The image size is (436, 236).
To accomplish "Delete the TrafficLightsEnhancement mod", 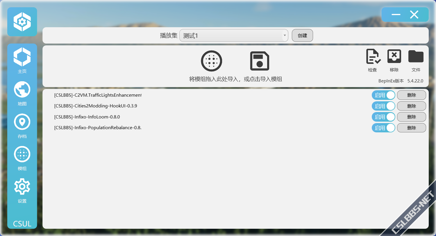I will pyautogui.click(x=411, y=95).
